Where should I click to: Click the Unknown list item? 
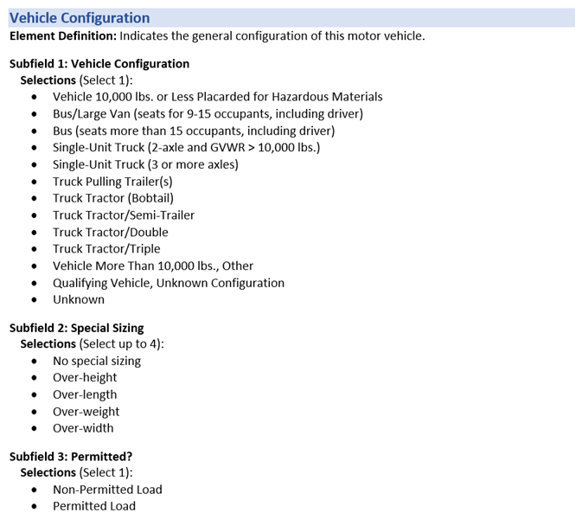pyautogui.click(x=79, y=299)
